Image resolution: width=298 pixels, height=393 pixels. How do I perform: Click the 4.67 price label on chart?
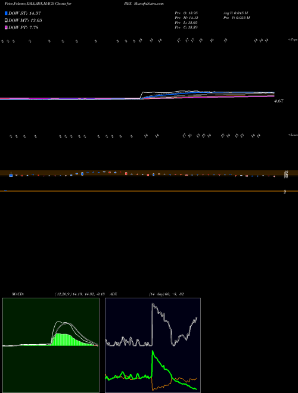click(x=279, y=101)
